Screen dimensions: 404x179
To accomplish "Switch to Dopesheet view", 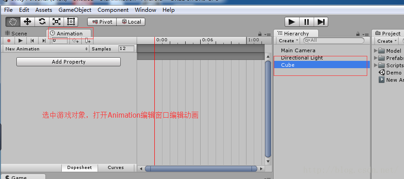I will click(x=79, y=168).
